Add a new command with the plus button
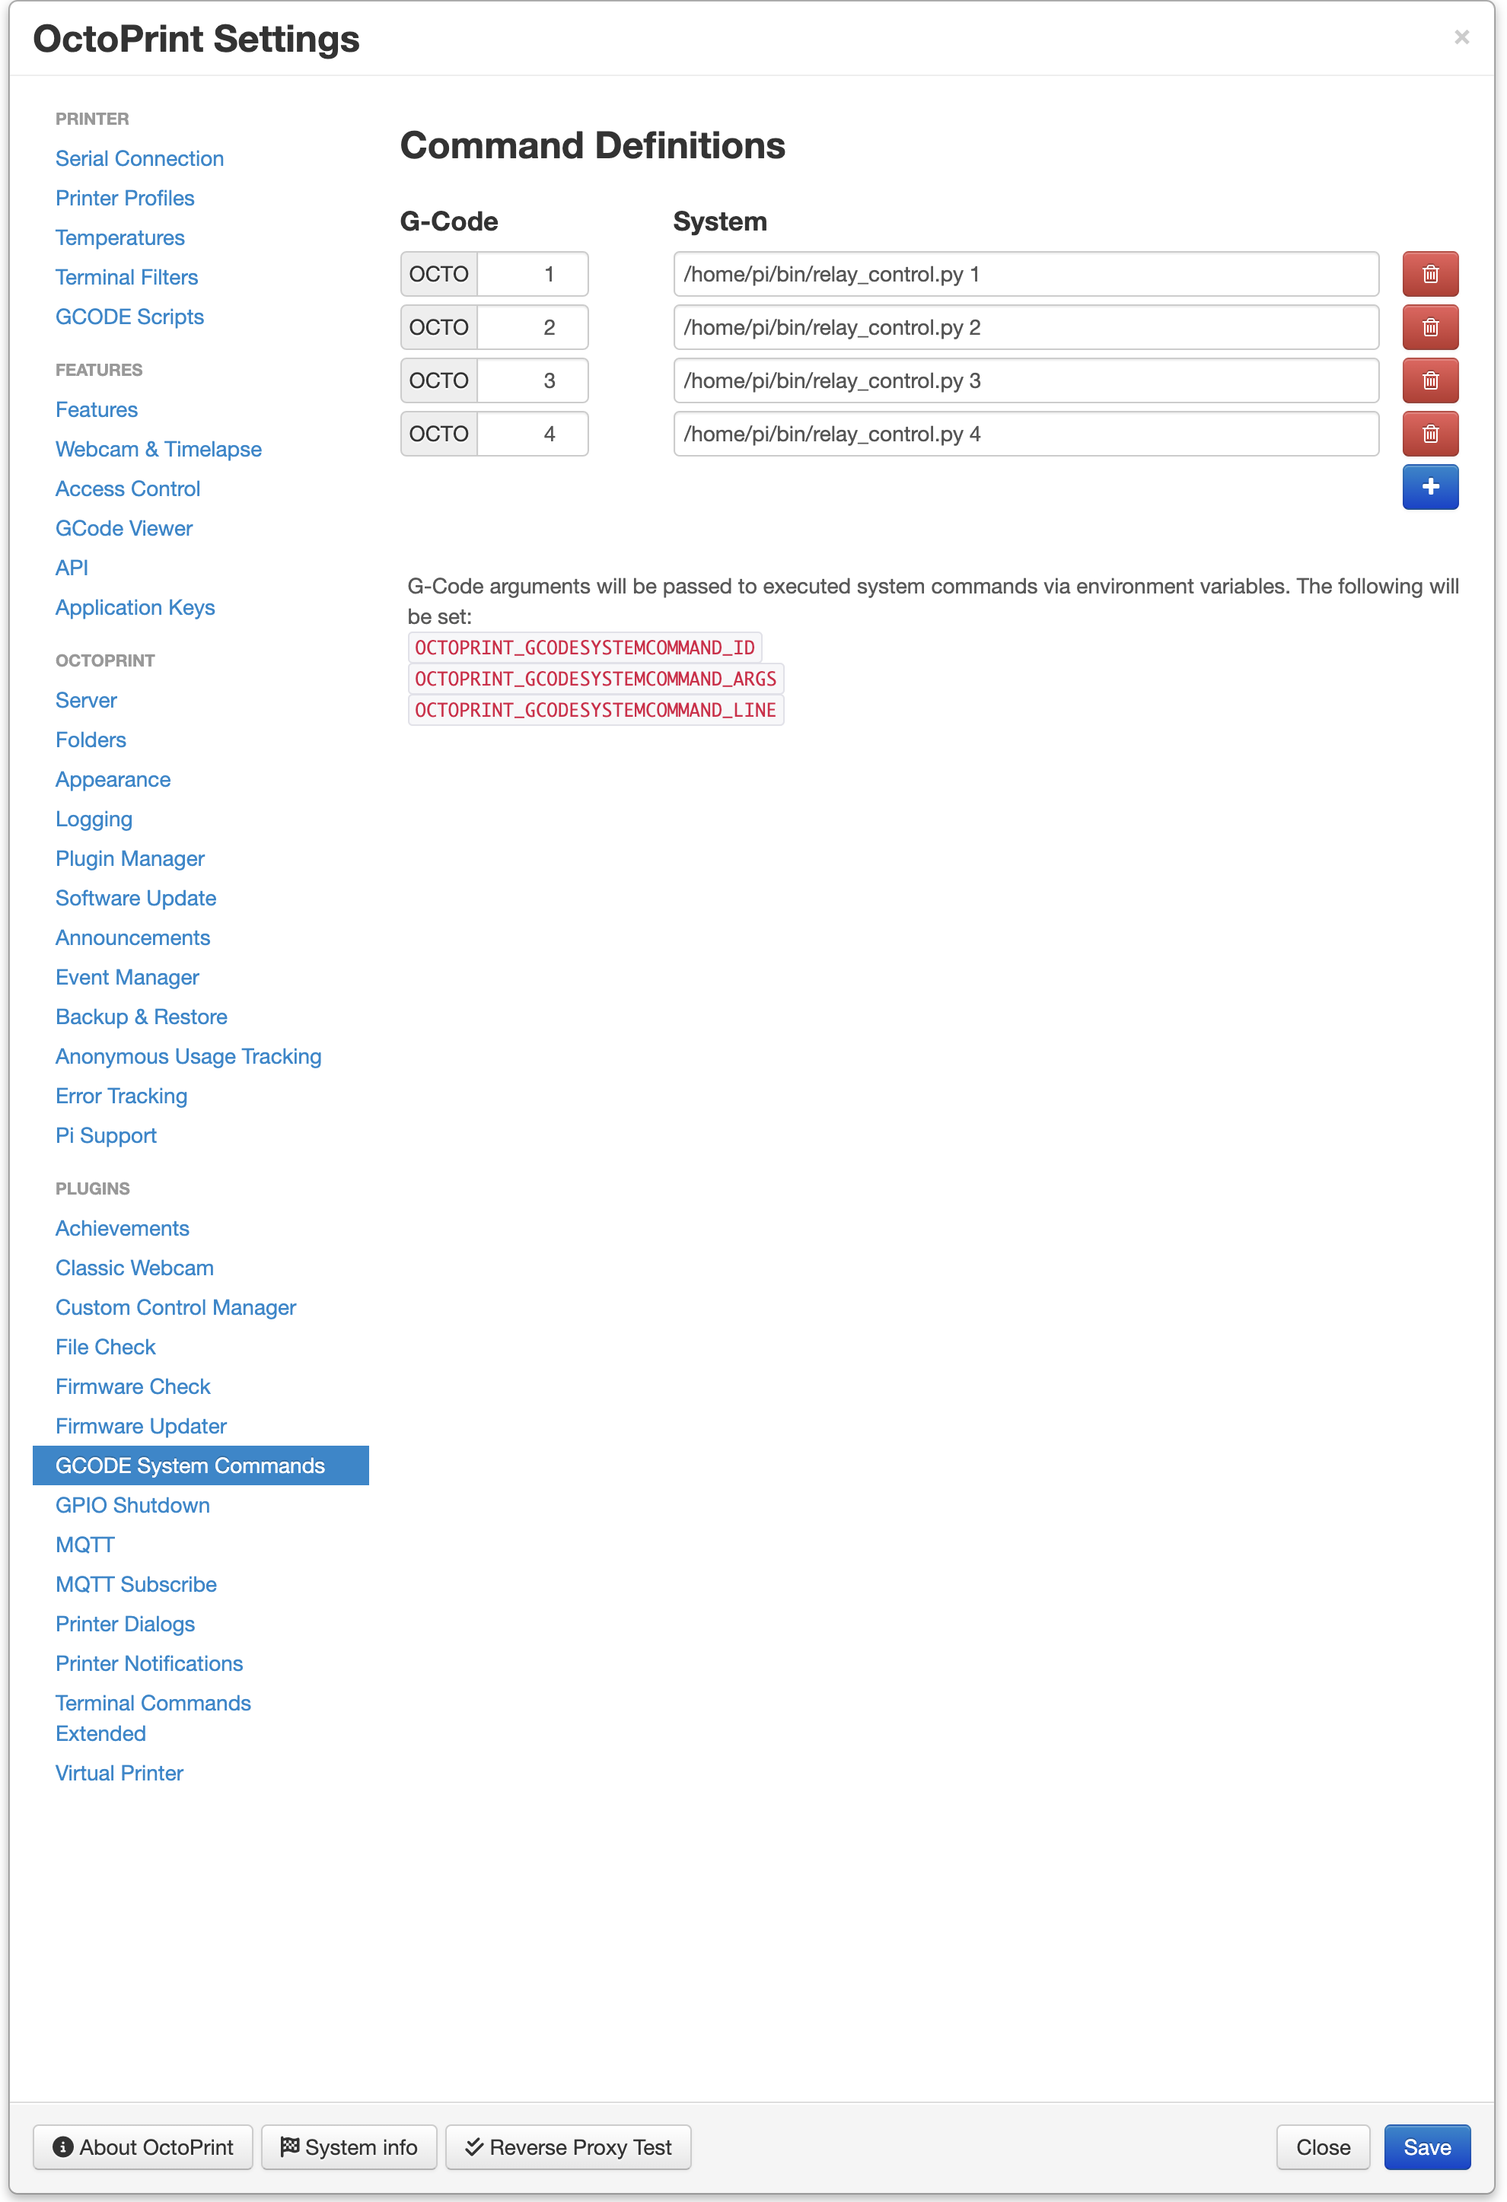 click(x=1429, y=487)
